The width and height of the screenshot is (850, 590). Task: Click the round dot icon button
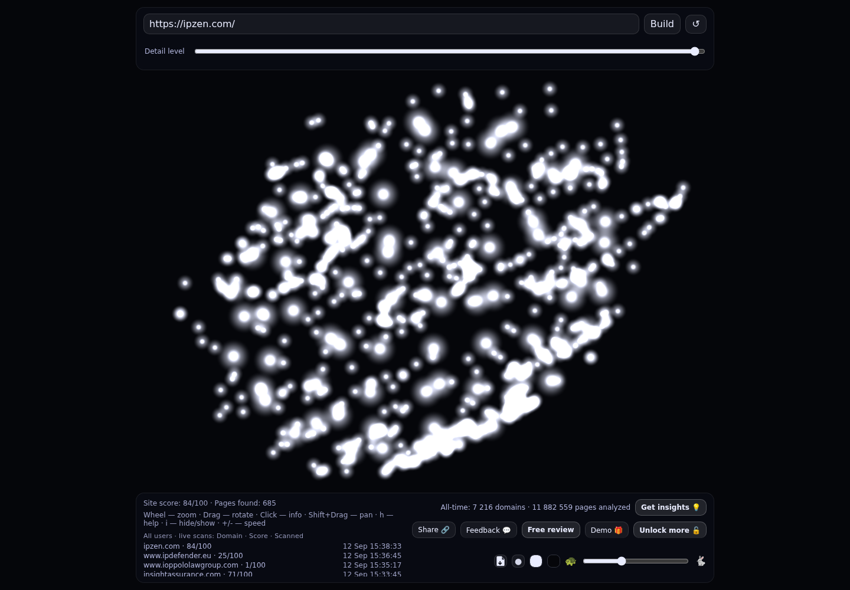pyautogui.click(x=518, y=561)
